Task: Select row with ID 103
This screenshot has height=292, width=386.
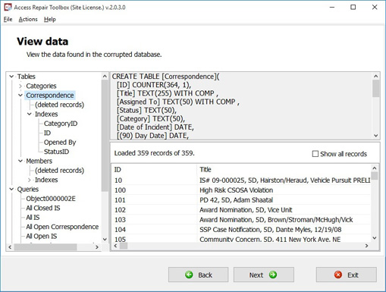Action: pyautogui.click(x=241, y=220)
